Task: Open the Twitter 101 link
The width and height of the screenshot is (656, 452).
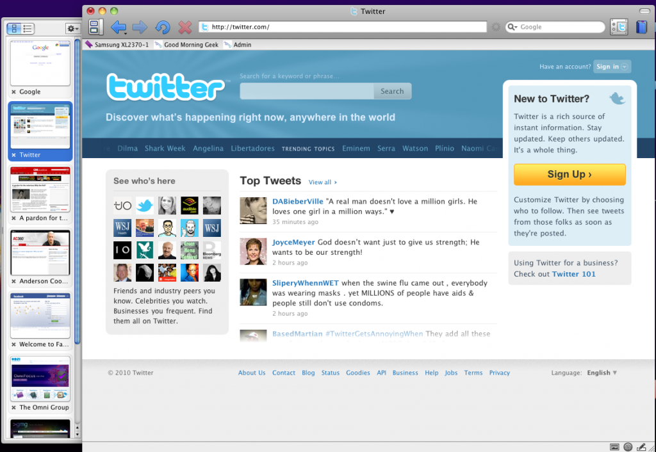Action: click(x=573, y=274)
